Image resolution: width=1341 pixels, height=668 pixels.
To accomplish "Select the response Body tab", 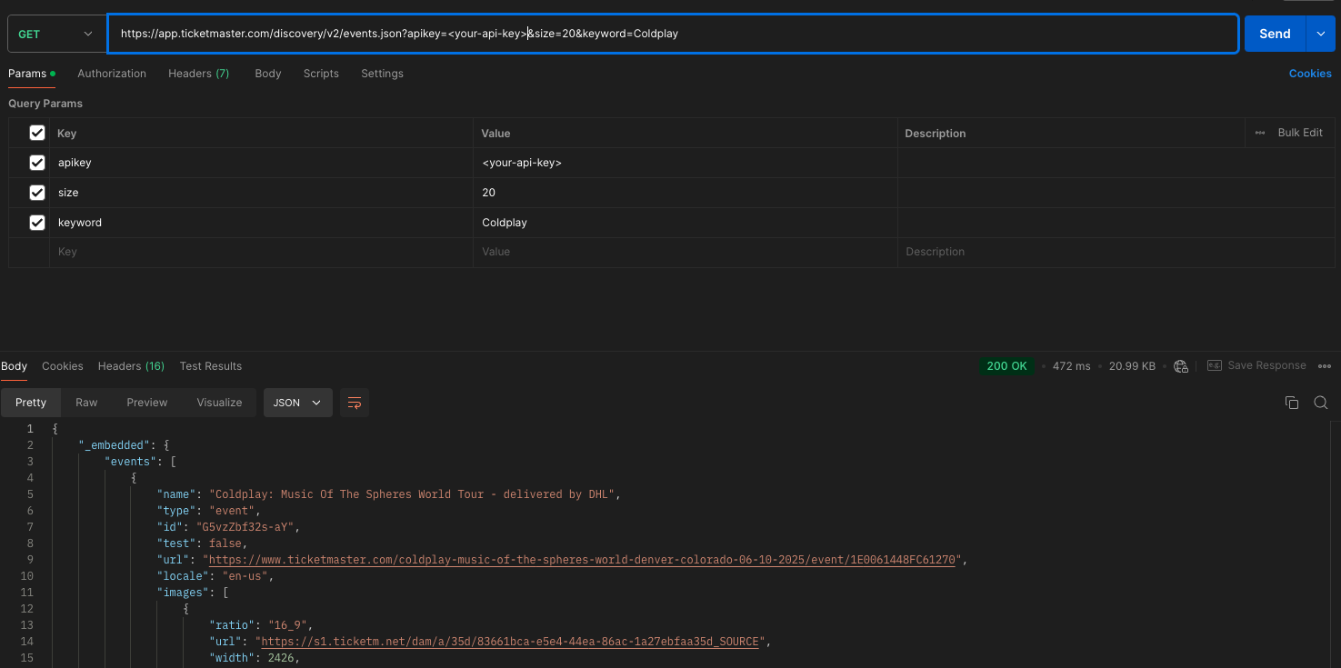I will 14,366.
